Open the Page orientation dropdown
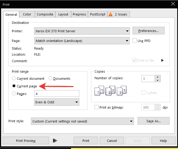This screenshot has width=178, height=149. (82, 41)
